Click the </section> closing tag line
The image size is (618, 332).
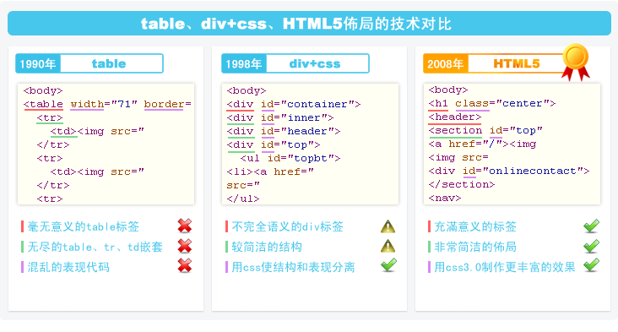pyautogui.click(x=462, y=184)
